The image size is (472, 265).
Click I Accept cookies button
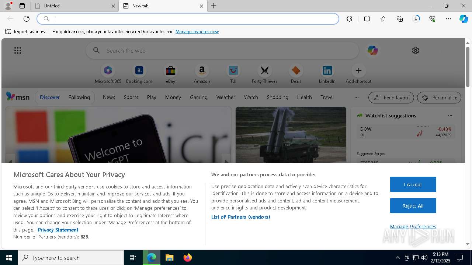coord(413,184)
